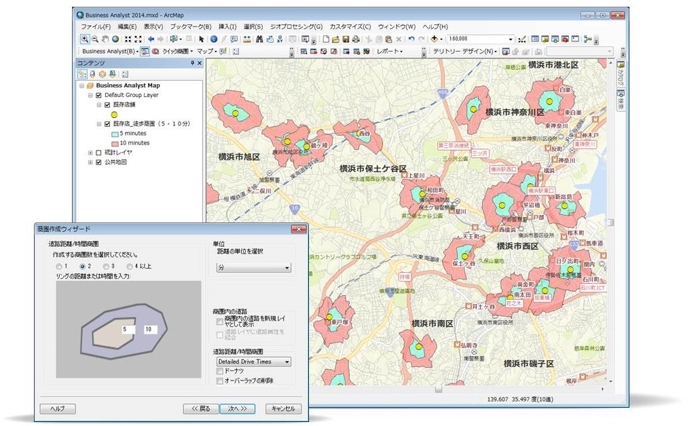
Task: Open the map scale 1:60,000 dropdown
Action: point(511,39)
